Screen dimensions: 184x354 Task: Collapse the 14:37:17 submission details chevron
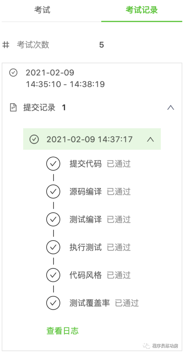tap(150, 139)
